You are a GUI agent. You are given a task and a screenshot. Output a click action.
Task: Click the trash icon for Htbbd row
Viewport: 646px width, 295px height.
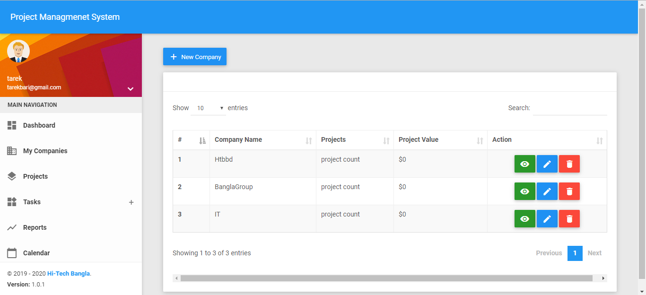569,164
